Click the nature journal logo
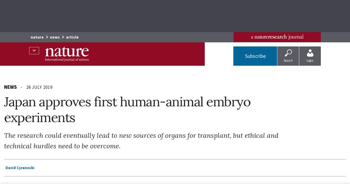This screenshot has height=184, width=350. point(67,54)
